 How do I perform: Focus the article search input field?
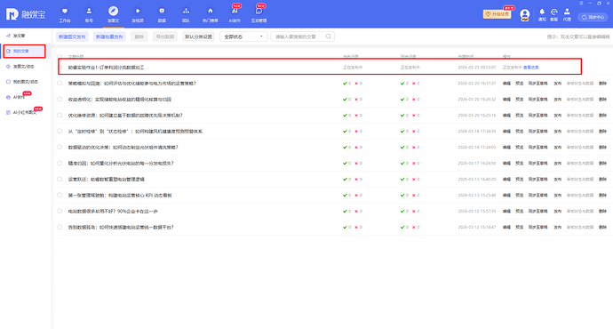tap(299, 36)
